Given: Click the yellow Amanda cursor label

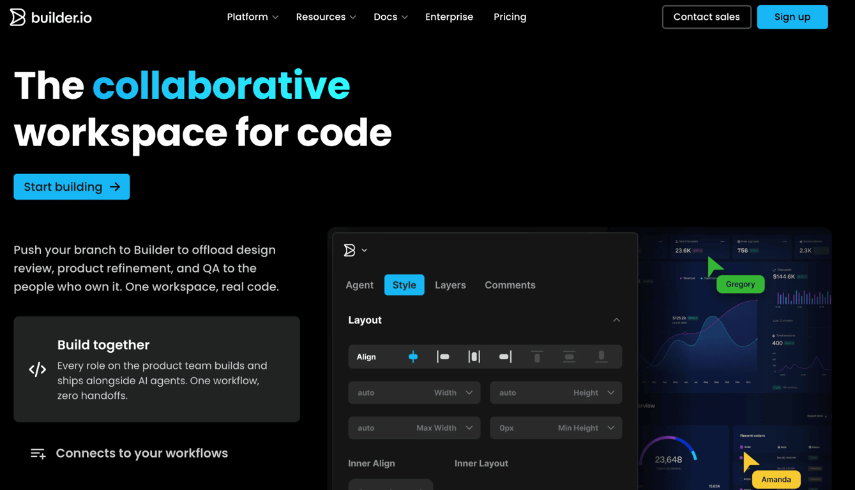Looking at the screenshot, I should pyautogui.click(x=776, y=480).
